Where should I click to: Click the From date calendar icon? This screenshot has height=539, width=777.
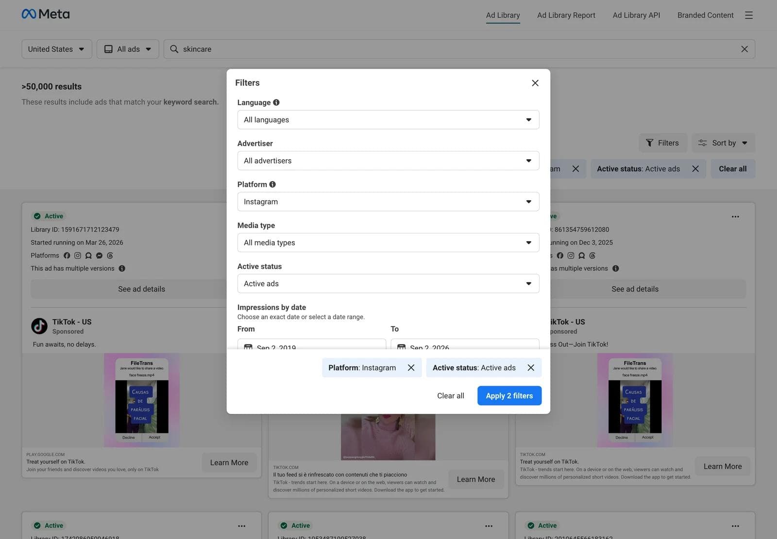coord(248,347)
